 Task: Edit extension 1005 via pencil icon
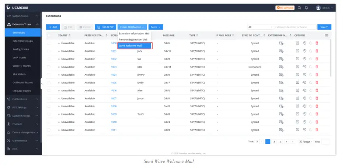coord(297,82)
